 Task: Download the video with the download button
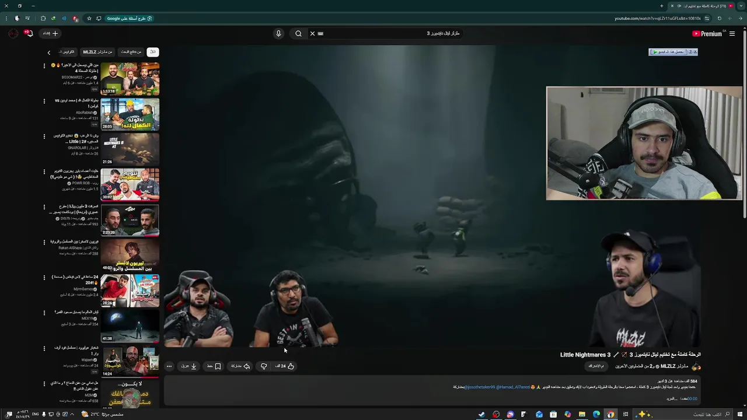pyautogui.click(x=189, y=366)
